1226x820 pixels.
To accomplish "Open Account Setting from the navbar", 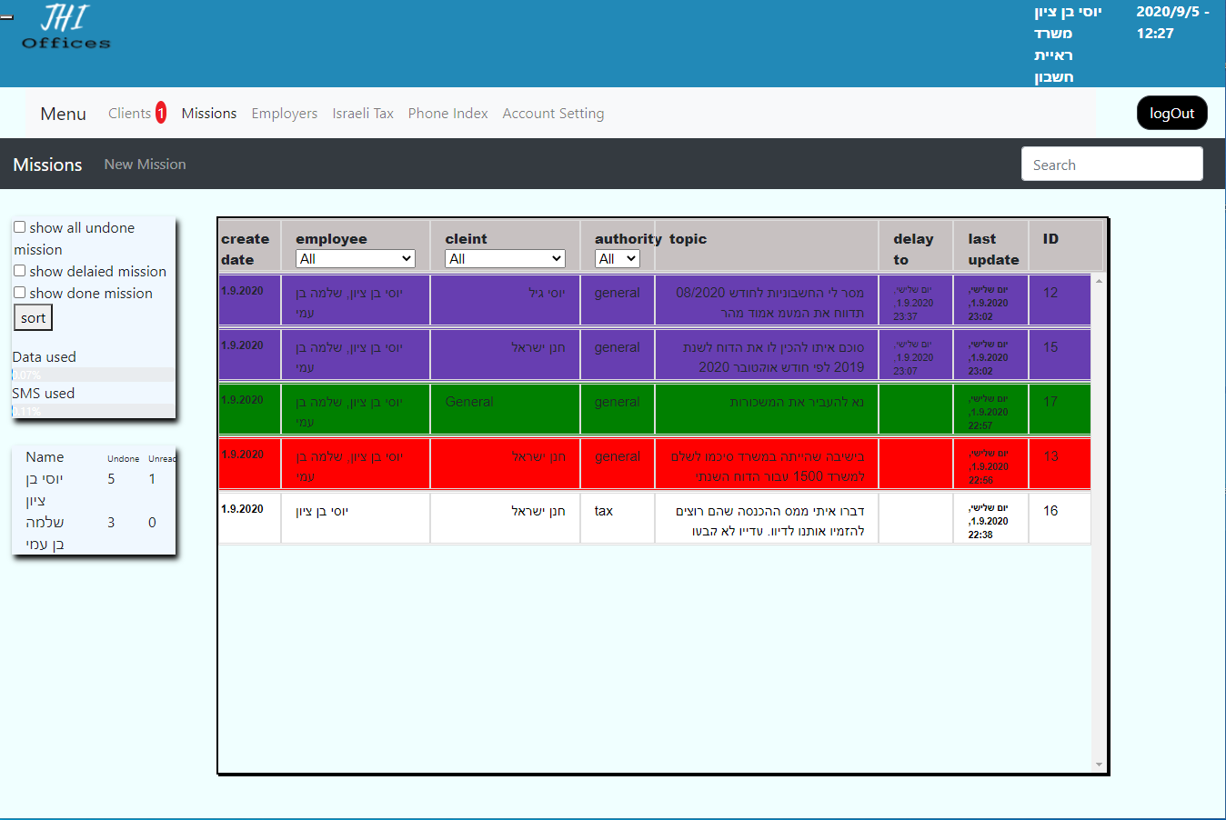I will tap(553, 114).
